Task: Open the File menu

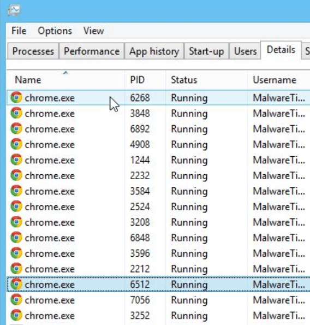Action: [x=19, y=31]
